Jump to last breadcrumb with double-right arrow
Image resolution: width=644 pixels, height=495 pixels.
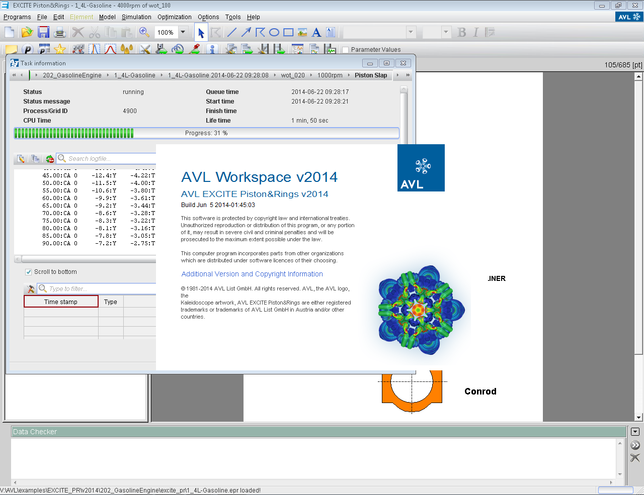[x=408, y=75]
